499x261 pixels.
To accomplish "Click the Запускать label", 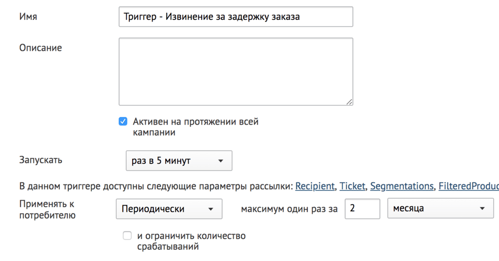I will click(x=41, y=160).
